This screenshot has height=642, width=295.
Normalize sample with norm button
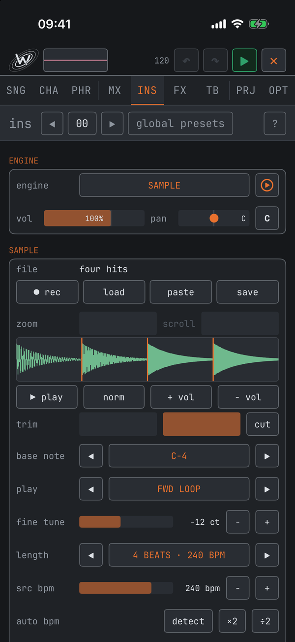point(114,397)
